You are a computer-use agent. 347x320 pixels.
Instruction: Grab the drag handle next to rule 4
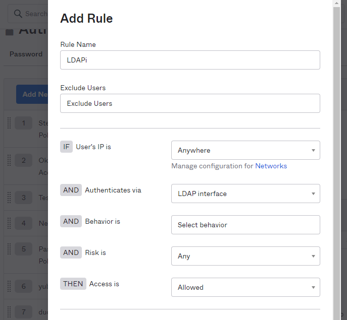[x=9, y=223]
